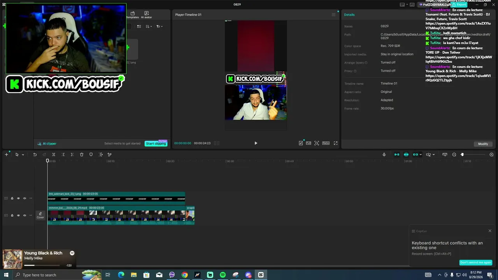Click the three-dot menu on PNG track

[31, 198]
